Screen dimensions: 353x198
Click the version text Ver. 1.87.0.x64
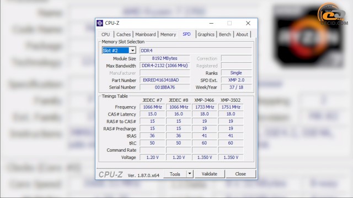click(x=143, y=175)
